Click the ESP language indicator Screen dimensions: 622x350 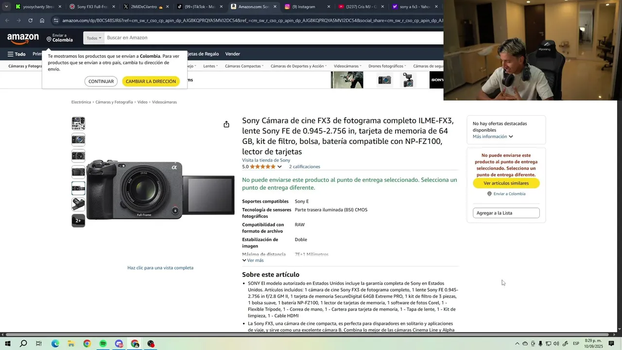[x=576, y=344]
